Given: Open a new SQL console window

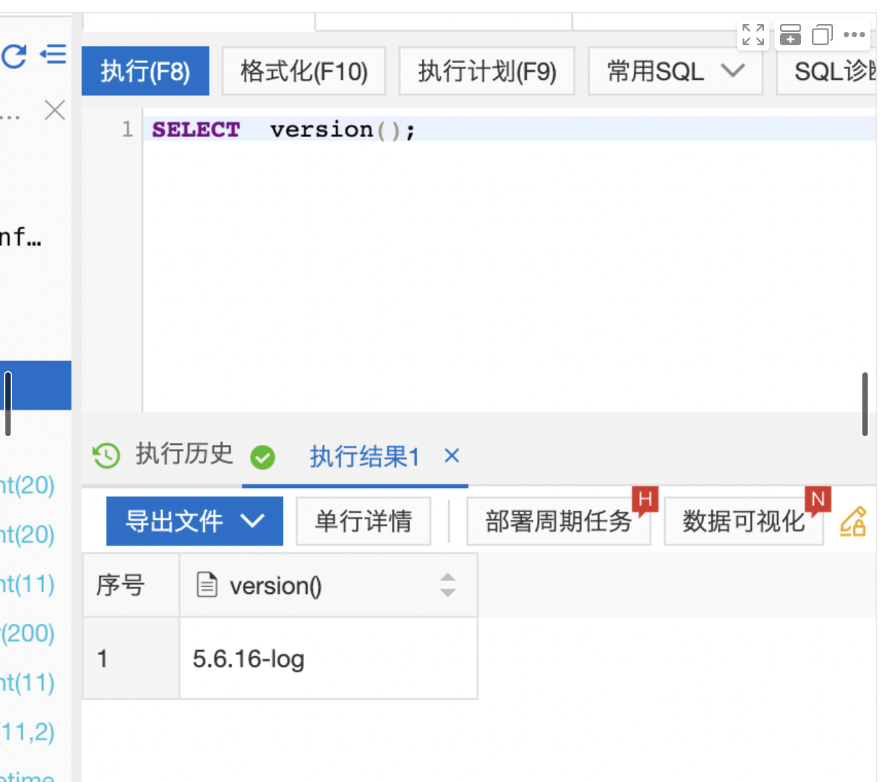Looking at the screenshot, I should click(x=790, y=35).
